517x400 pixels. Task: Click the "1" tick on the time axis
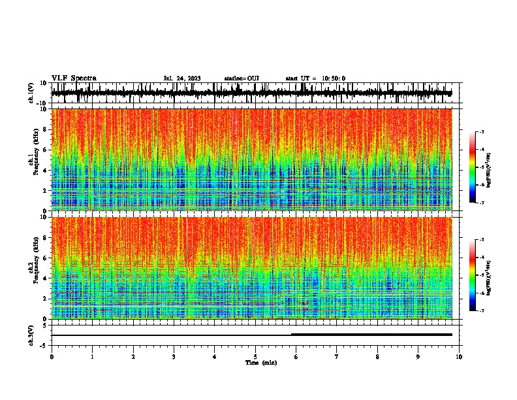pyautogui.click(x=92, y=357)
